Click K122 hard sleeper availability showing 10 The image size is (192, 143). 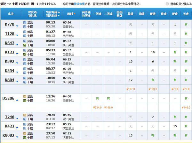[153, 52]
